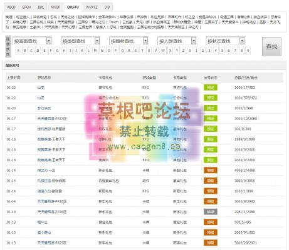Switch to the EFGH tab
This screenshot has width=289, height=250.
click(x=26, y=7)
